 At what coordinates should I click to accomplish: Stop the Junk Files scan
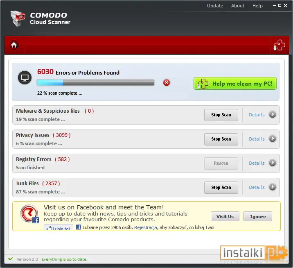click(x=221, y=187)
